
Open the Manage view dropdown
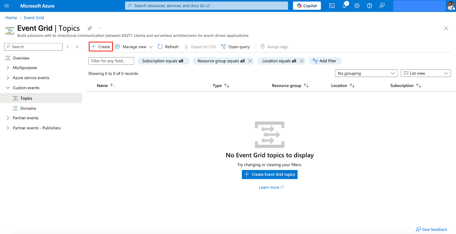pyautogui.click(x=134, y=47)
